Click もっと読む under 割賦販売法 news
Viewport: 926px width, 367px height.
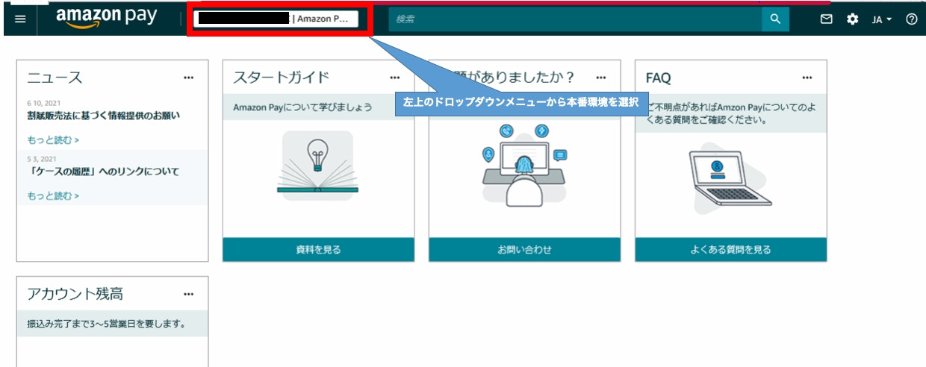point(53,139)
